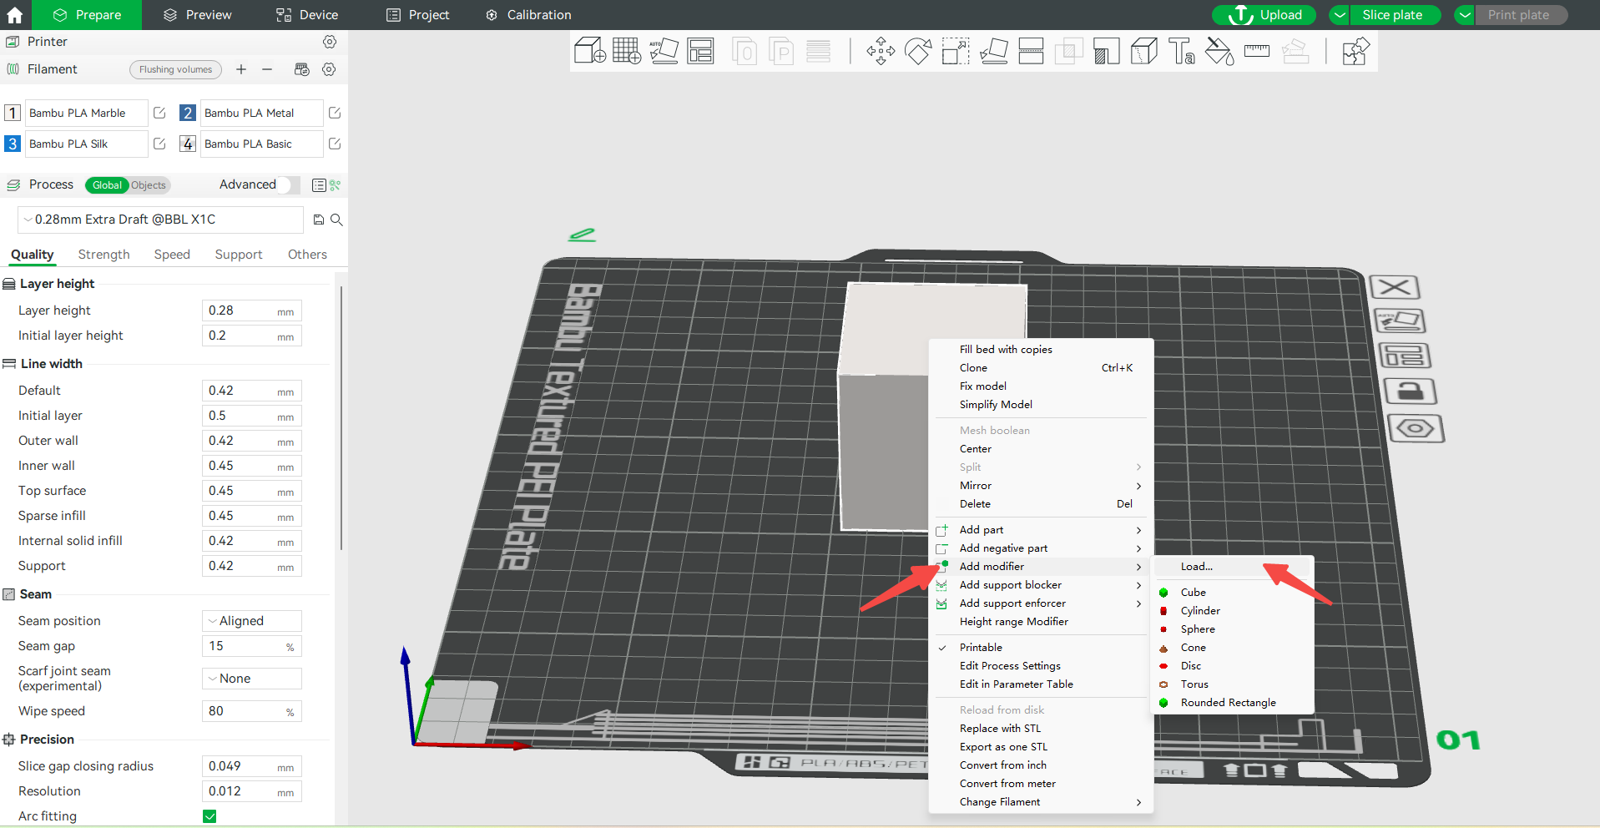Screen dimensions: 1600x828
Task: Click the Flushing volumes button
Action: 175,69
